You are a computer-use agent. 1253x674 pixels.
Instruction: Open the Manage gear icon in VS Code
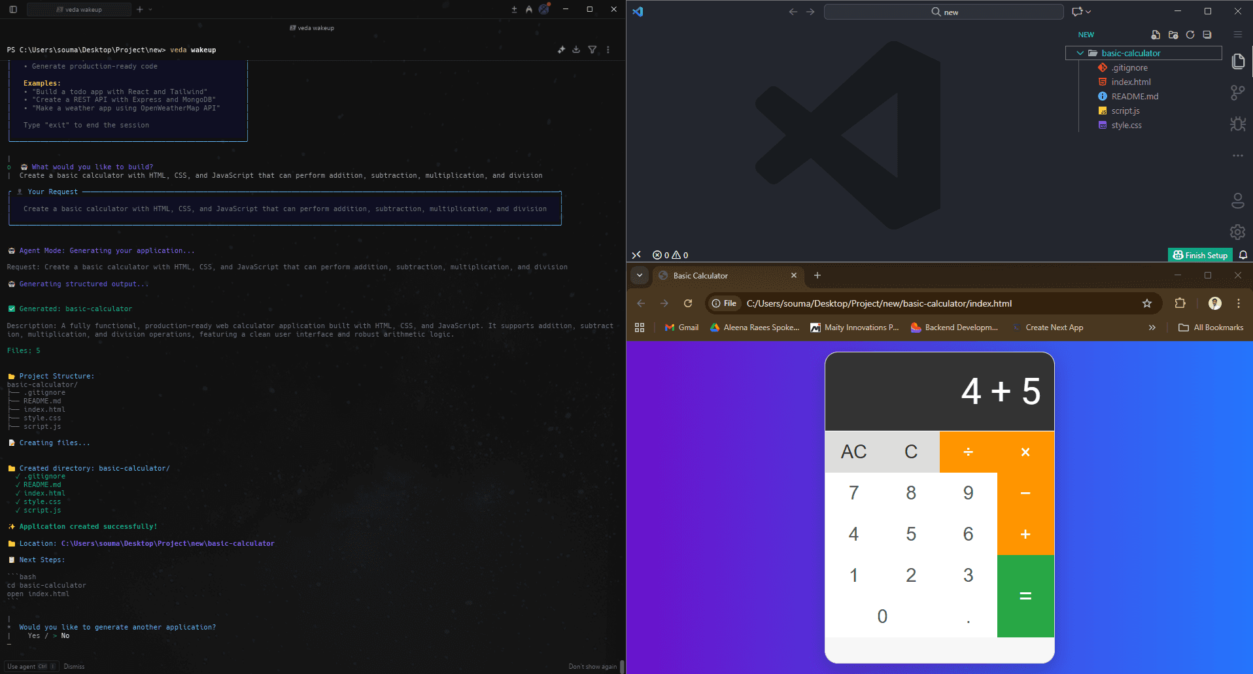(x=1237, y=232)
